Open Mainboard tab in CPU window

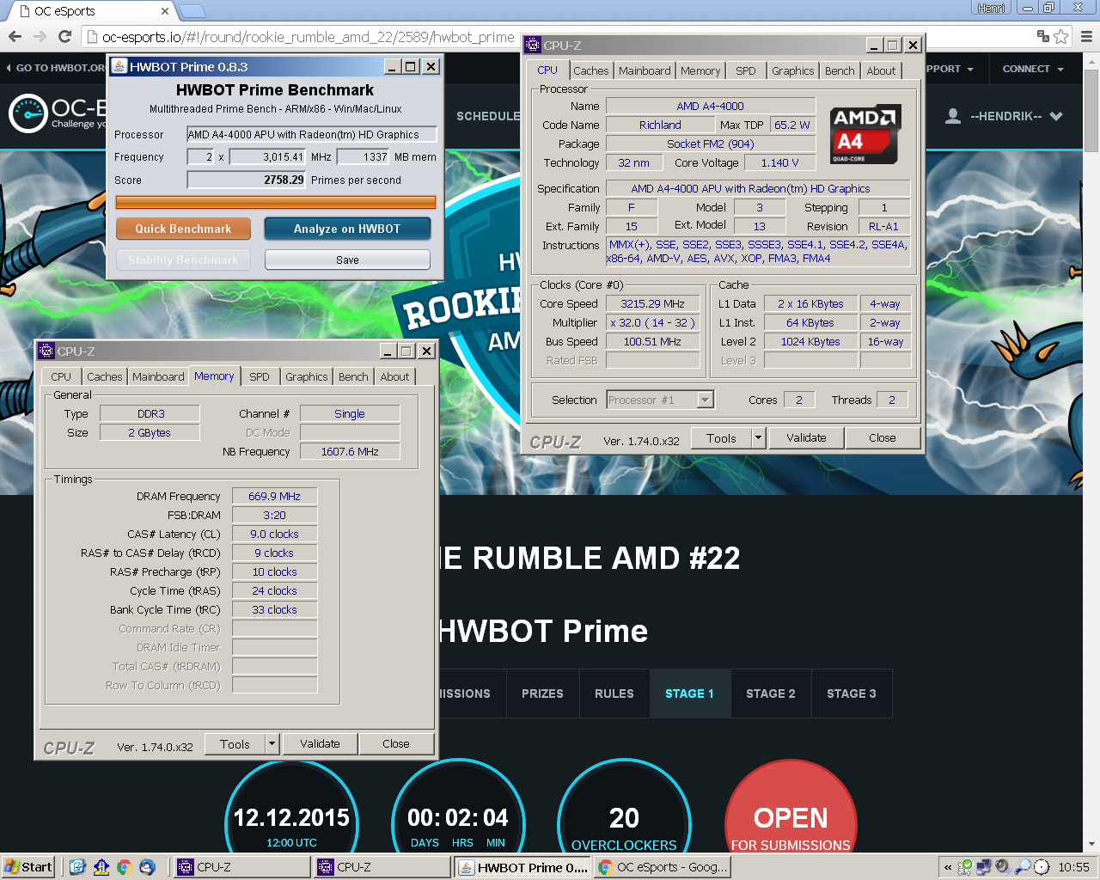pyautogui.click(x=645, y=70)
